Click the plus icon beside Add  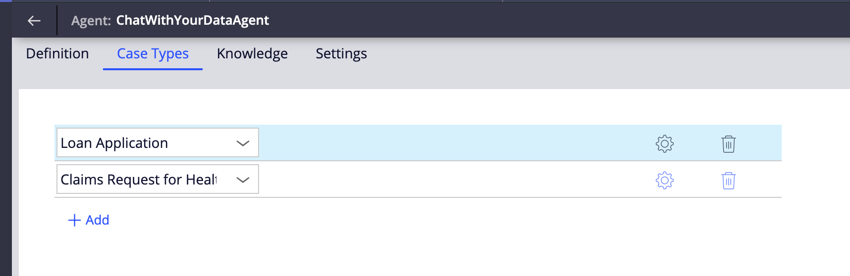pos(74,220)
